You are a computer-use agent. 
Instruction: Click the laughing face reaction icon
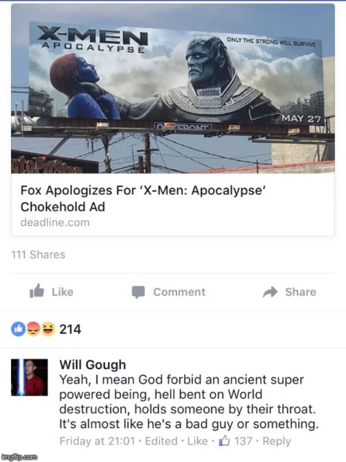48,329
